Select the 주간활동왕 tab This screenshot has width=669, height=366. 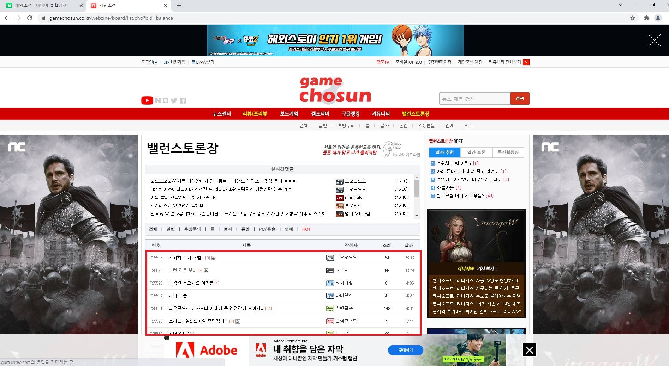click(508, 153)
